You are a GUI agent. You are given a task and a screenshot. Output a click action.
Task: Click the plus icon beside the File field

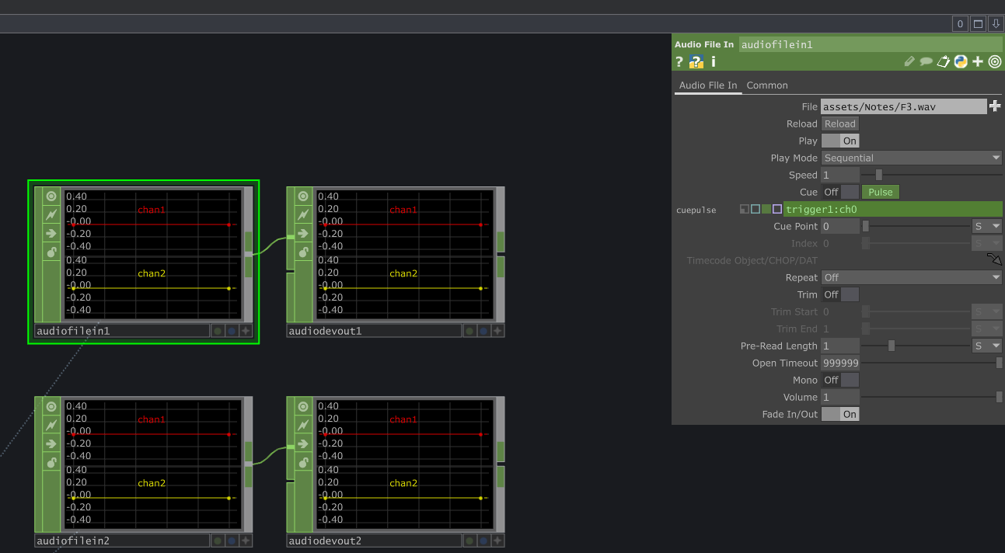994,106
